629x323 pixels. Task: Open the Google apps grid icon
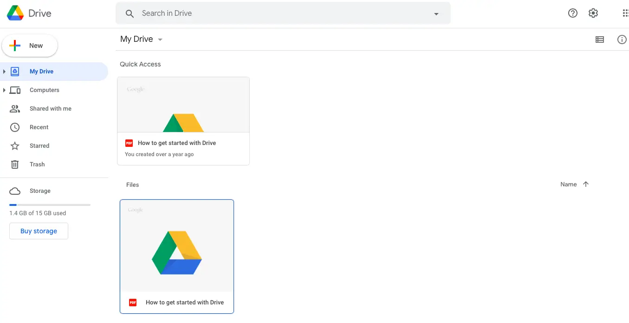tap(625, 13)
